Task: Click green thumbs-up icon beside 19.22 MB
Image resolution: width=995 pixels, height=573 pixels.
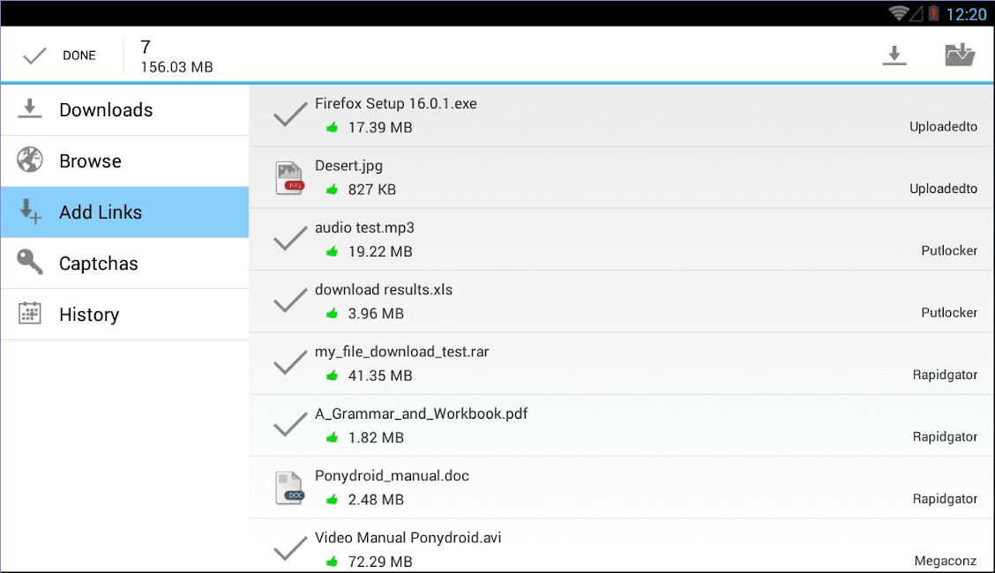Action: pyautogui.click(x=332, y=251)
